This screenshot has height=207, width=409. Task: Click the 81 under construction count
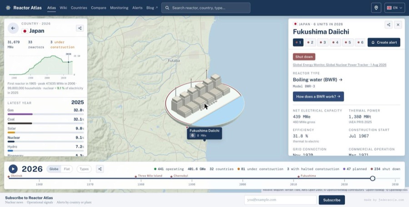[x=260, y=169]
